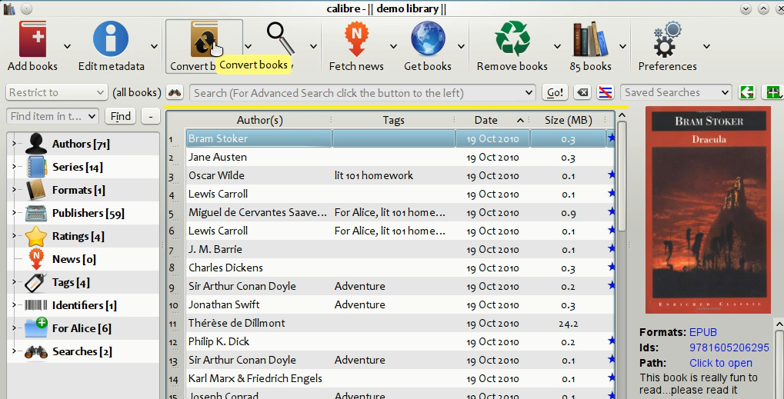Open Preferences gears icon
Screen dimensions: 784x399
point(667,39)
